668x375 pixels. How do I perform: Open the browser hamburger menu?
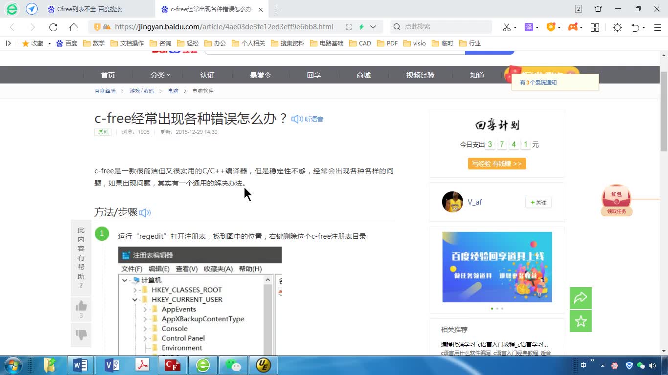tap(658, 27)
